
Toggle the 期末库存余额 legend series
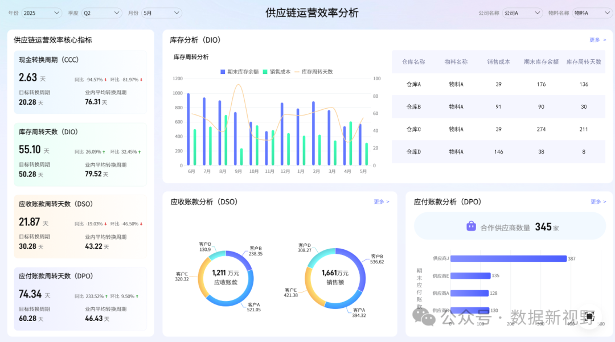[240, 72]
